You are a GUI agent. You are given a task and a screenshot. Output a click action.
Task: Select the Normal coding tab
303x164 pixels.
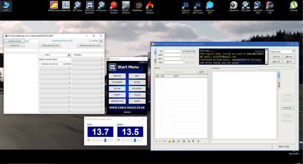coord(279,85)
